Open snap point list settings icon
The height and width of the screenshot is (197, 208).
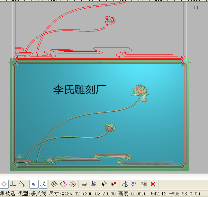[x=144, y=184]
